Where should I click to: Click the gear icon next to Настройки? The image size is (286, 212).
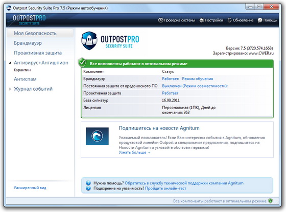(x=202, y=20)
